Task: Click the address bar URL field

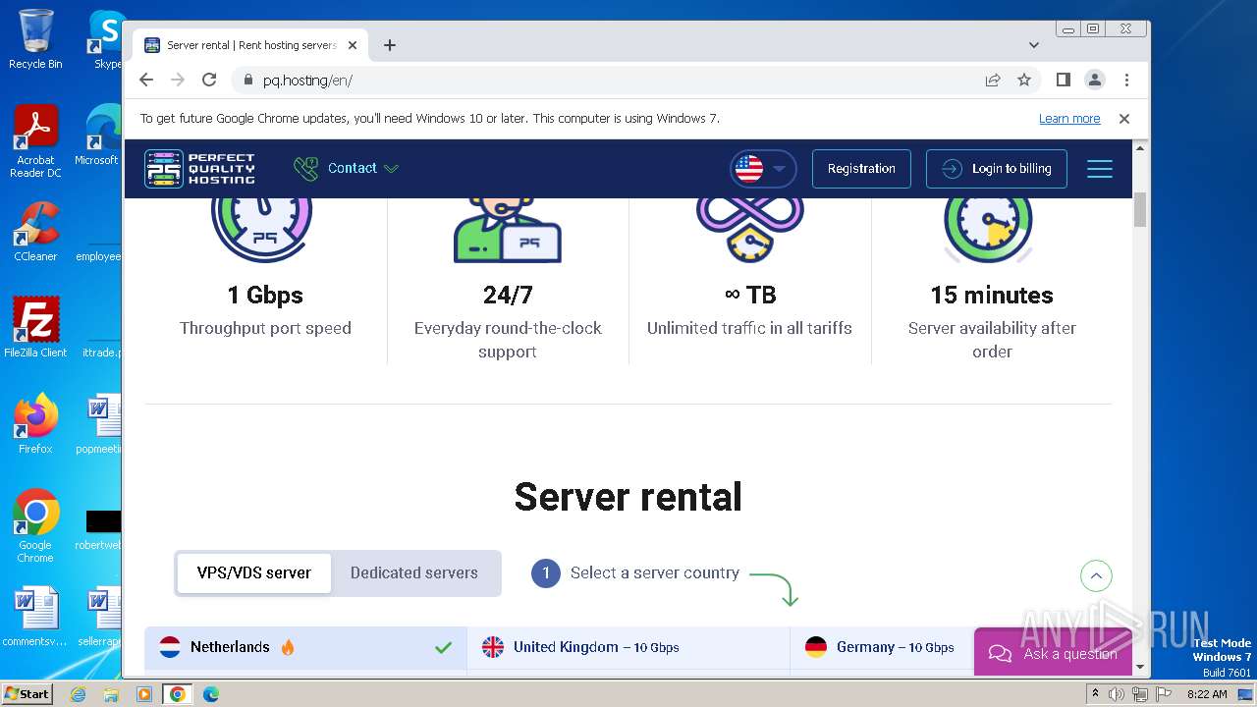Action: tap(609, 80)
